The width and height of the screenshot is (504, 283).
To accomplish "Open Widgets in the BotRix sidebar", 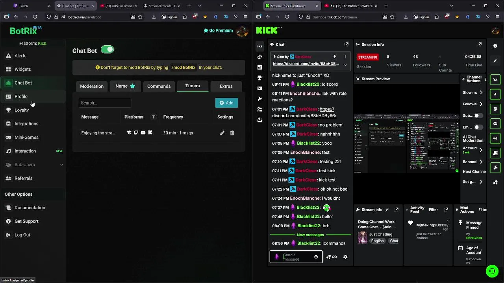I will coord(22,69).
